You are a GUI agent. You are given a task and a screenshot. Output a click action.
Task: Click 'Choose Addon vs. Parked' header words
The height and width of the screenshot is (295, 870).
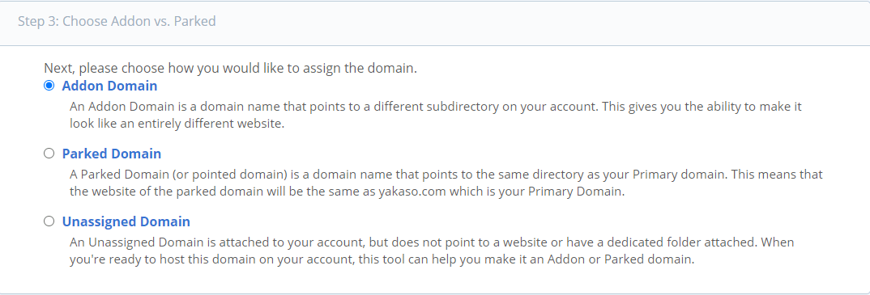pyautogui.click(x=139, y=22)
